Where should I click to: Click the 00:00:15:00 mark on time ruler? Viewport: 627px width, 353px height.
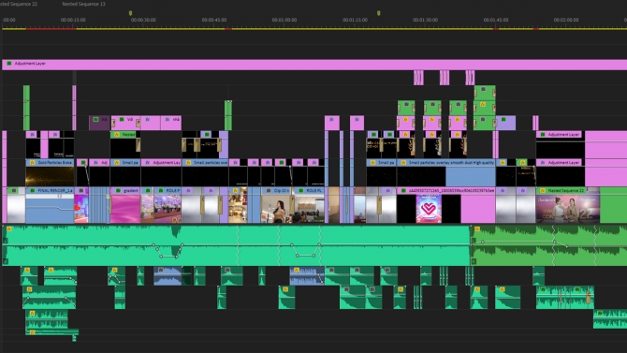pyautogui.click(x=73, y=20)
